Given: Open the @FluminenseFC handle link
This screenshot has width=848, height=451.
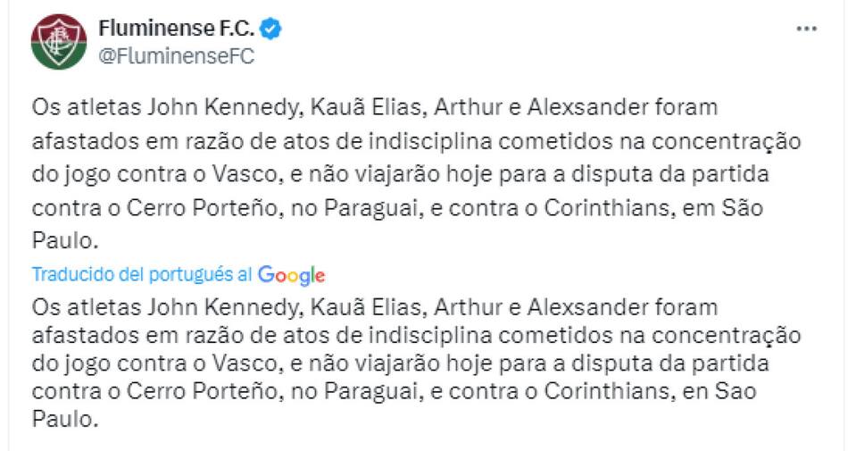Looking at the screenshot, I should point(176,55).
